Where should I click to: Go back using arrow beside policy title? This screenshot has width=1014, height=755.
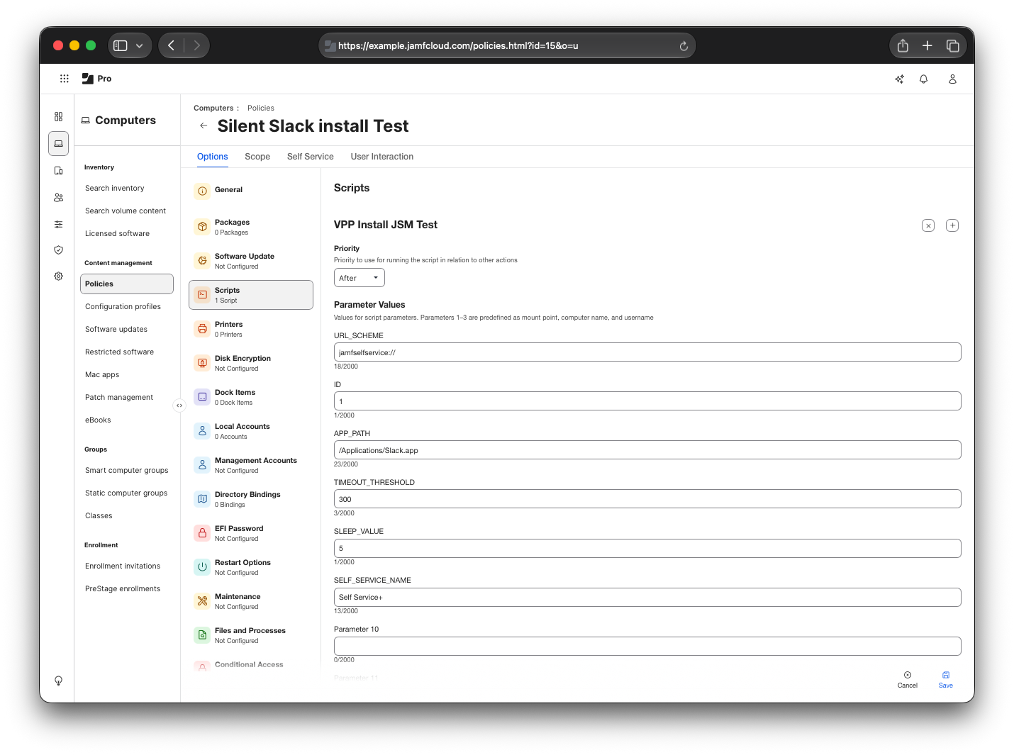204,125
